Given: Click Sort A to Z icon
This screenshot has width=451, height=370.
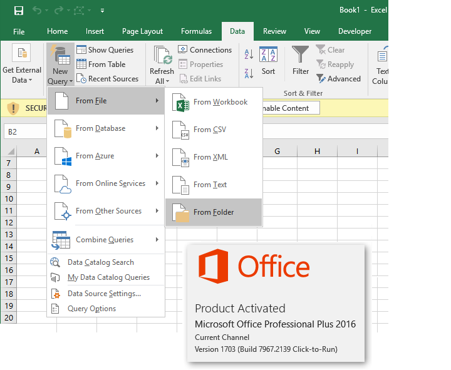Looking at the screenshot, I should point(249,54).
